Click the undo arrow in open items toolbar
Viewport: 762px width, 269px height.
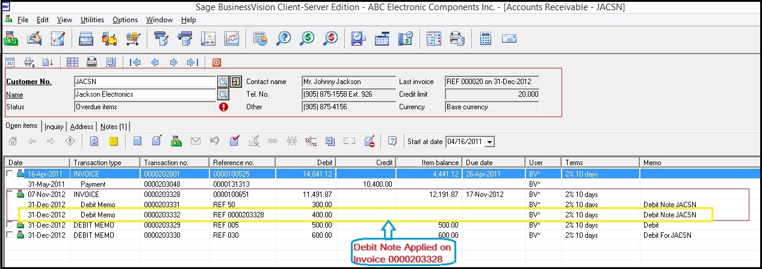coord(214,142)
